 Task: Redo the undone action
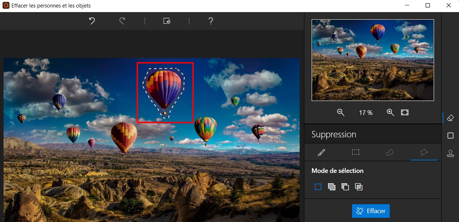point(122,21)
